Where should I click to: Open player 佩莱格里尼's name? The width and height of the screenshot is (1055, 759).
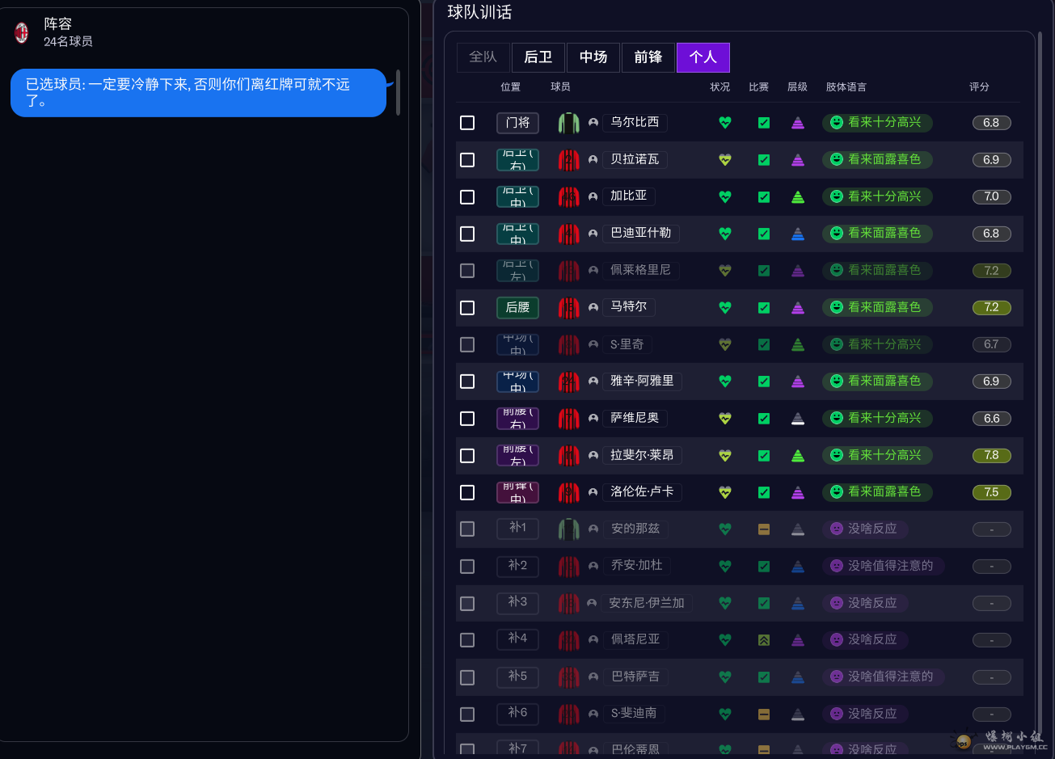[x=640, y=270]
